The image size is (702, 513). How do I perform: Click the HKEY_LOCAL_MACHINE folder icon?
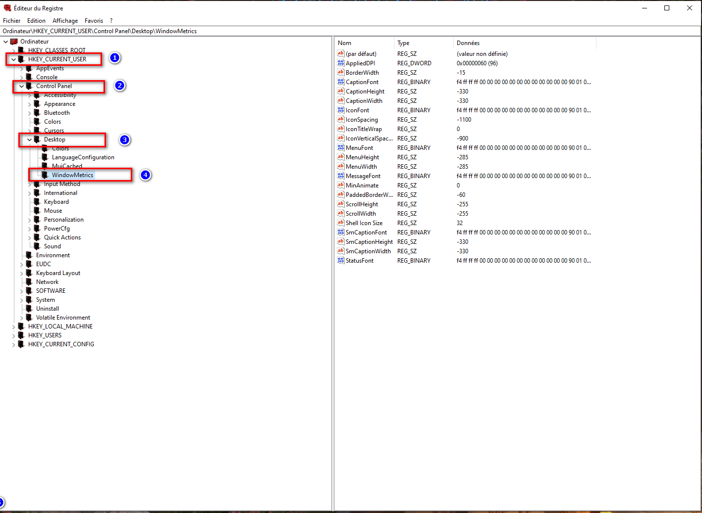pos(21,326)
